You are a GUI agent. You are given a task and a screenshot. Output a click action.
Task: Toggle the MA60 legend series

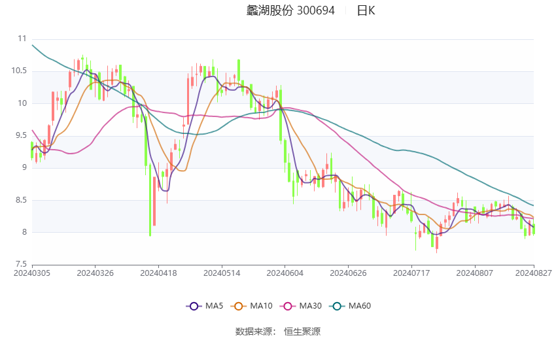click(x=351, y=306)
